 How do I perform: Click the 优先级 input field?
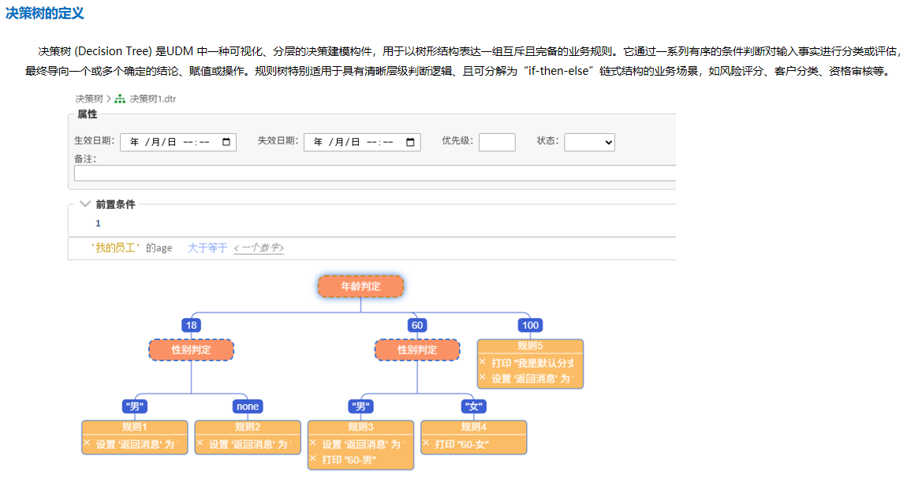click(497, 142)
